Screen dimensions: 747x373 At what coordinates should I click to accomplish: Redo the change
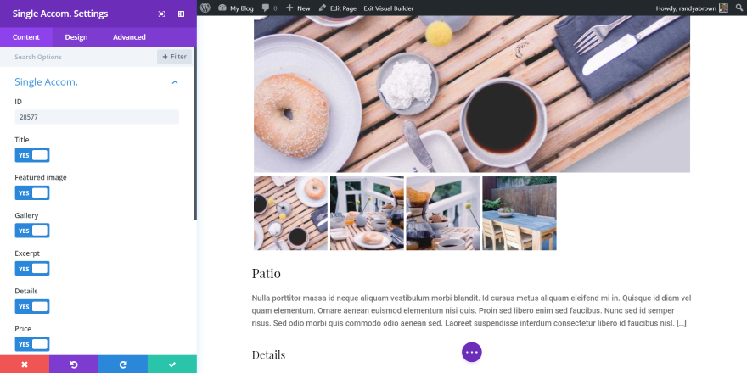tap(123, 365)
